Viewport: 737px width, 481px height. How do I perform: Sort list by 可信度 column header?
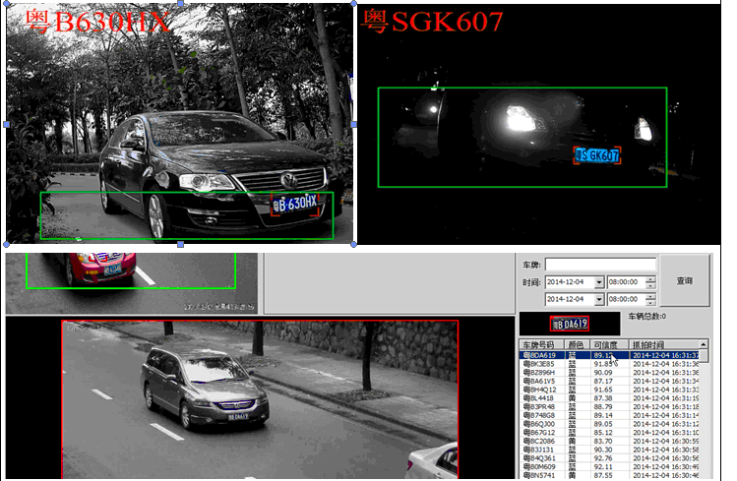pyautogui.click(x=608, y=345)
